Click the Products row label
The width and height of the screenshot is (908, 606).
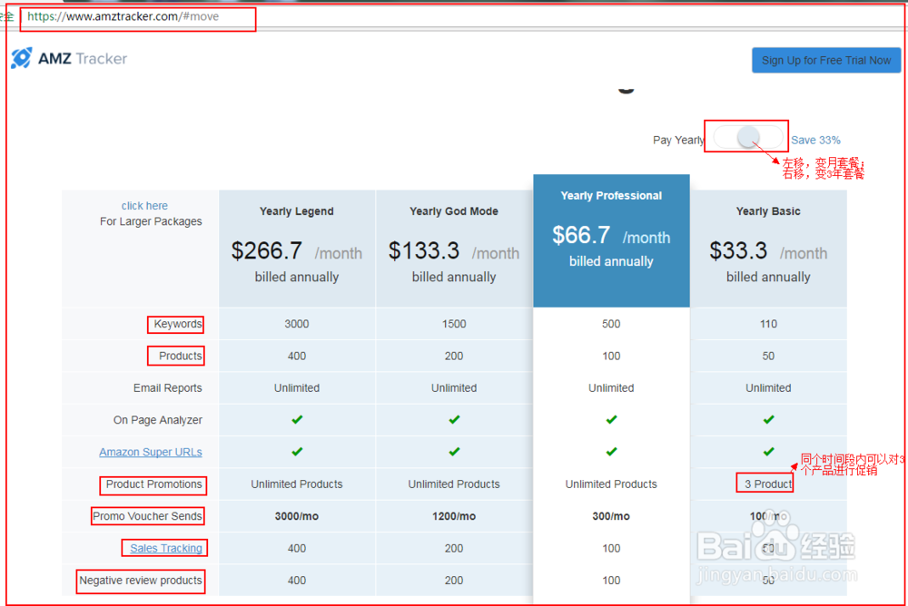coord(180,356)
